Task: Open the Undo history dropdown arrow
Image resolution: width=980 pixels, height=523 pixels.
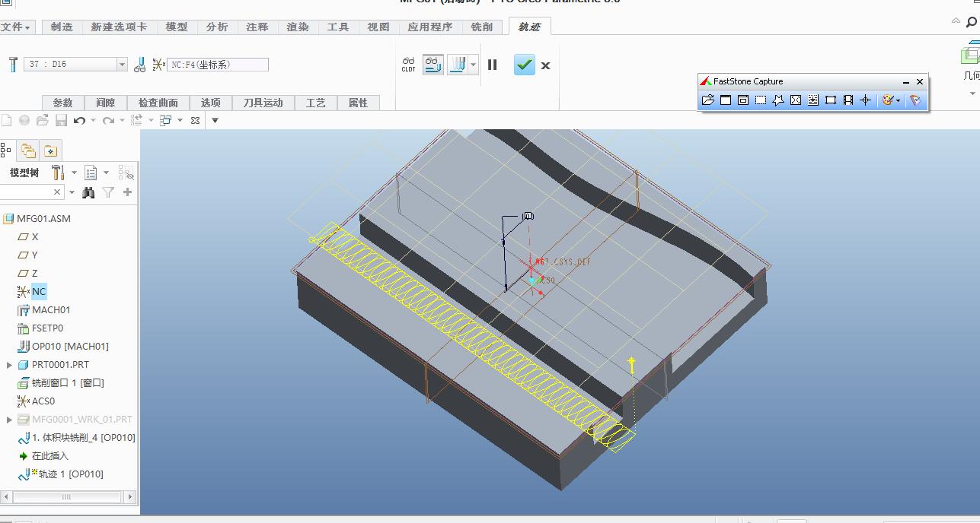Action: click(x=93, y=120)
